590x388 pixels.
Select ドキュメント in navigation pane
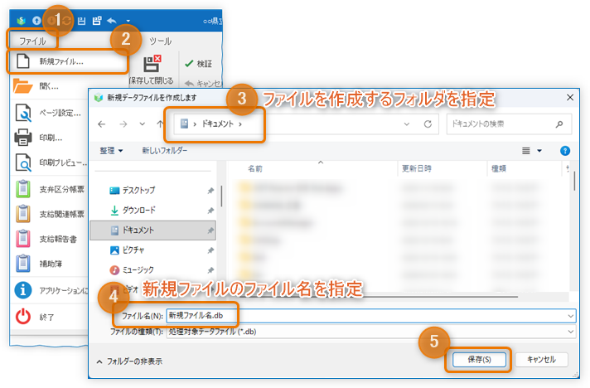(x=152, y=230)
